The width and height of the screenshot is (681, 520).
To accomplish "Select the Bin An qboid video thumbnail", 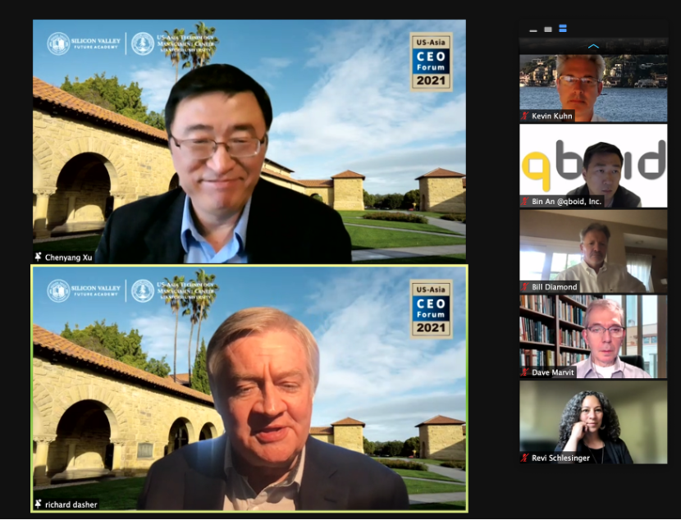I will pos(593,166).
